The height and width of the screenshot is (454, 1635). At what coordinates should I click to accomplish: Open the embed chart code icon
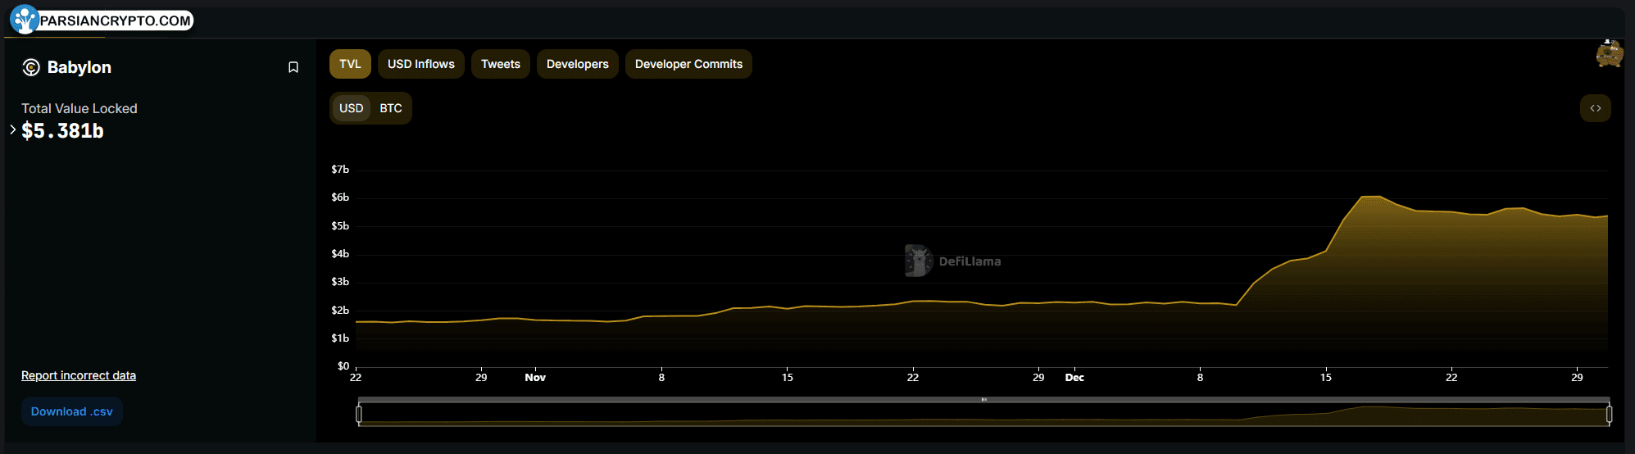coord(1595,108)
